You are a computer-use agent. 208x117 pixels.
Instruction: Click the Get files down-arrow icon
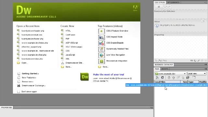tap(169, 78)
